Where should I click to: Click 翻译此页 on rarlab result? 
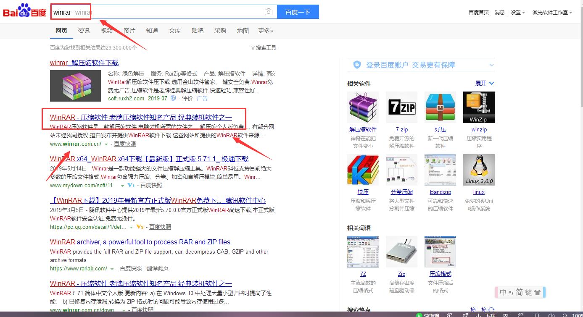[x=158, y=268]
